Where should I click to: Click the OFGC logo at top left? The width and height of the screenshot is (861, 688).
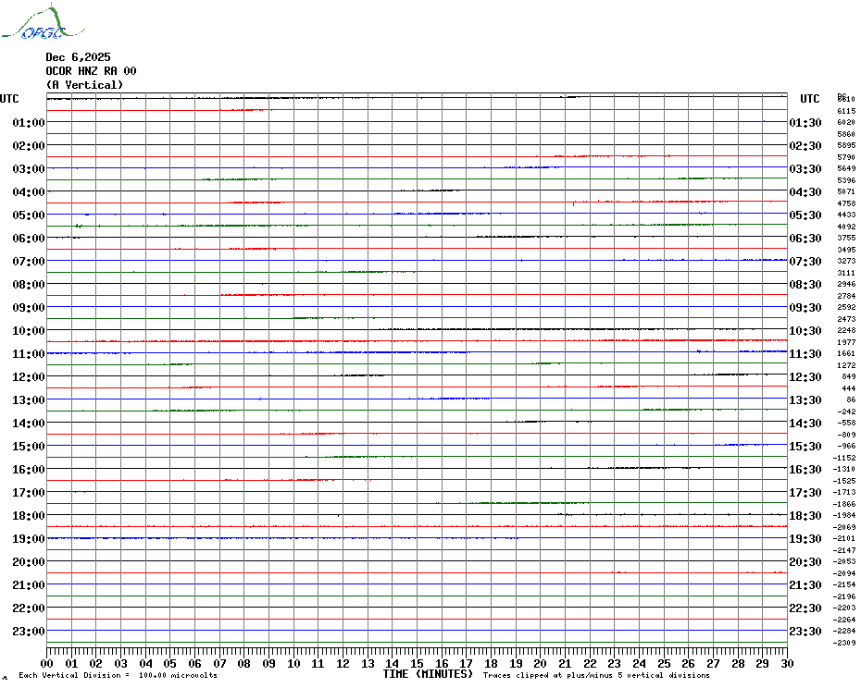(x=44, y=22)
